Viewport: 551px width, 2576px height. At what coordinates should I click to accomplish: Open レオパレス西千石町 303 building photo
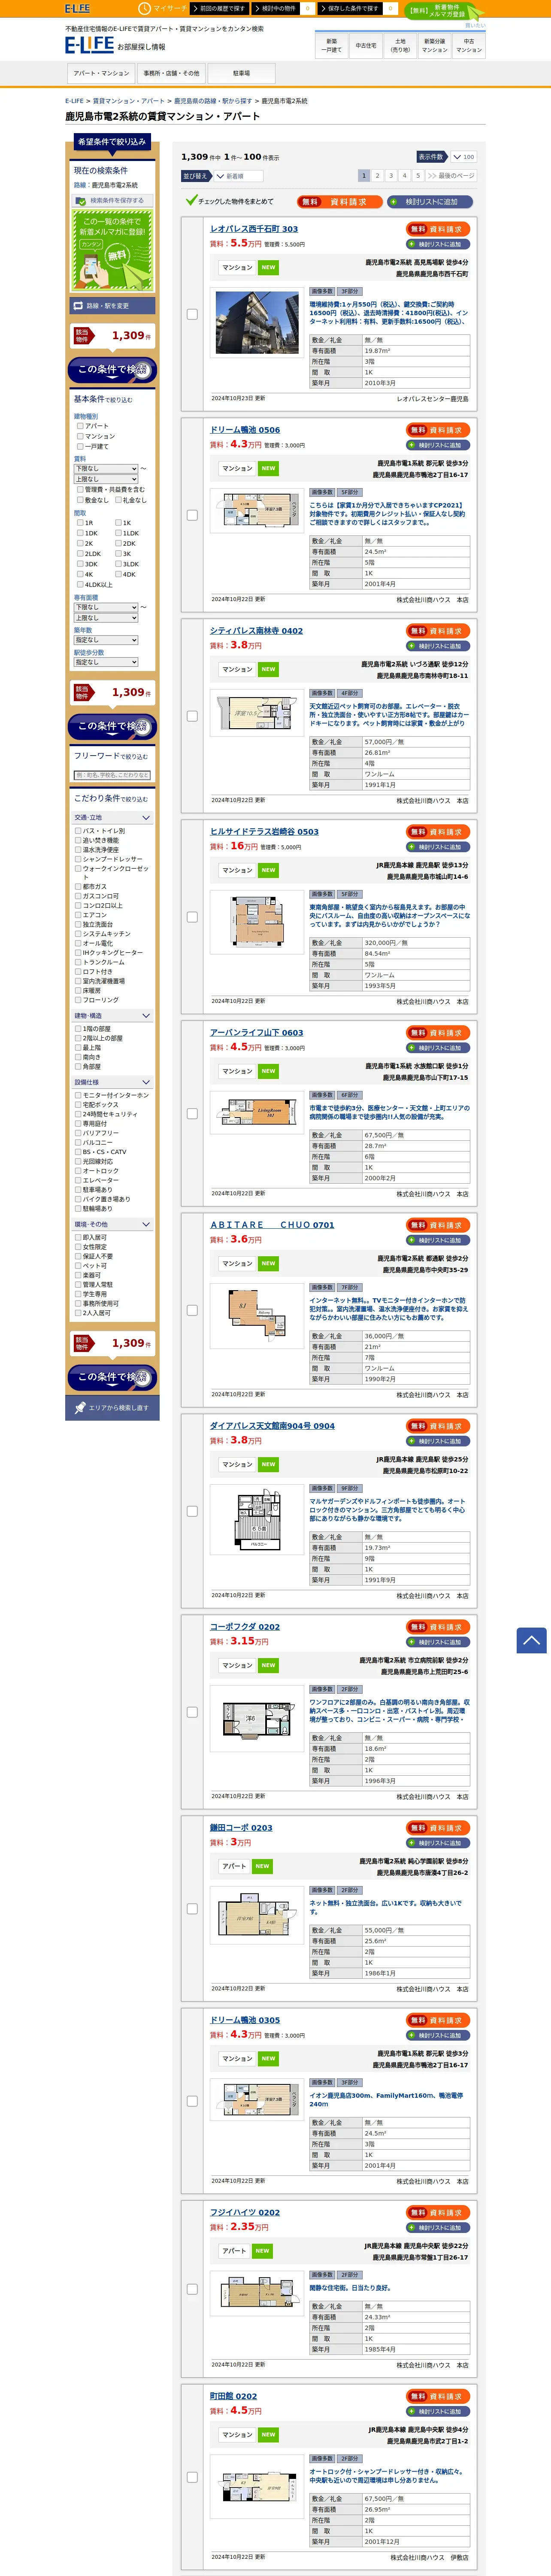[257, 323]
